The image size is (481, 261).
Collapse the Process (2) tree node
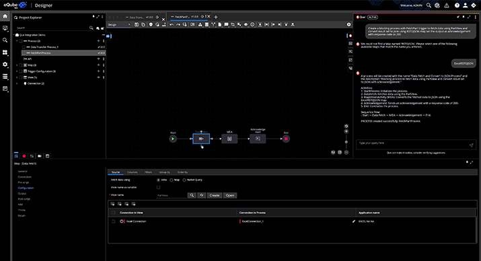point(17,41)
